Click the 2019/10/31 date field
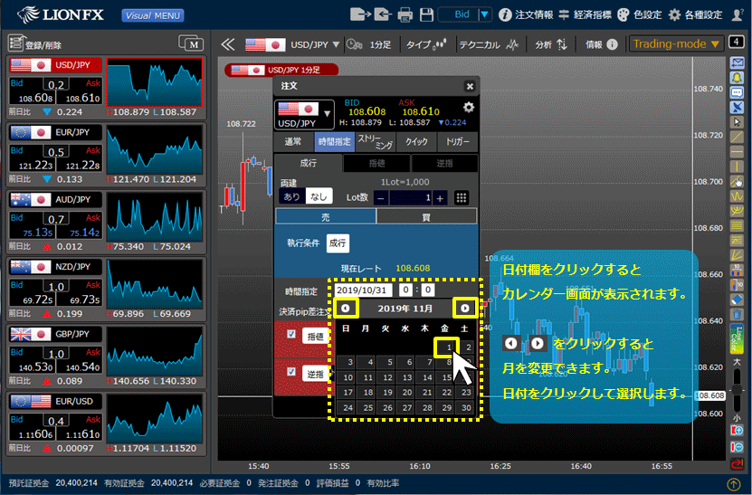 363,290
